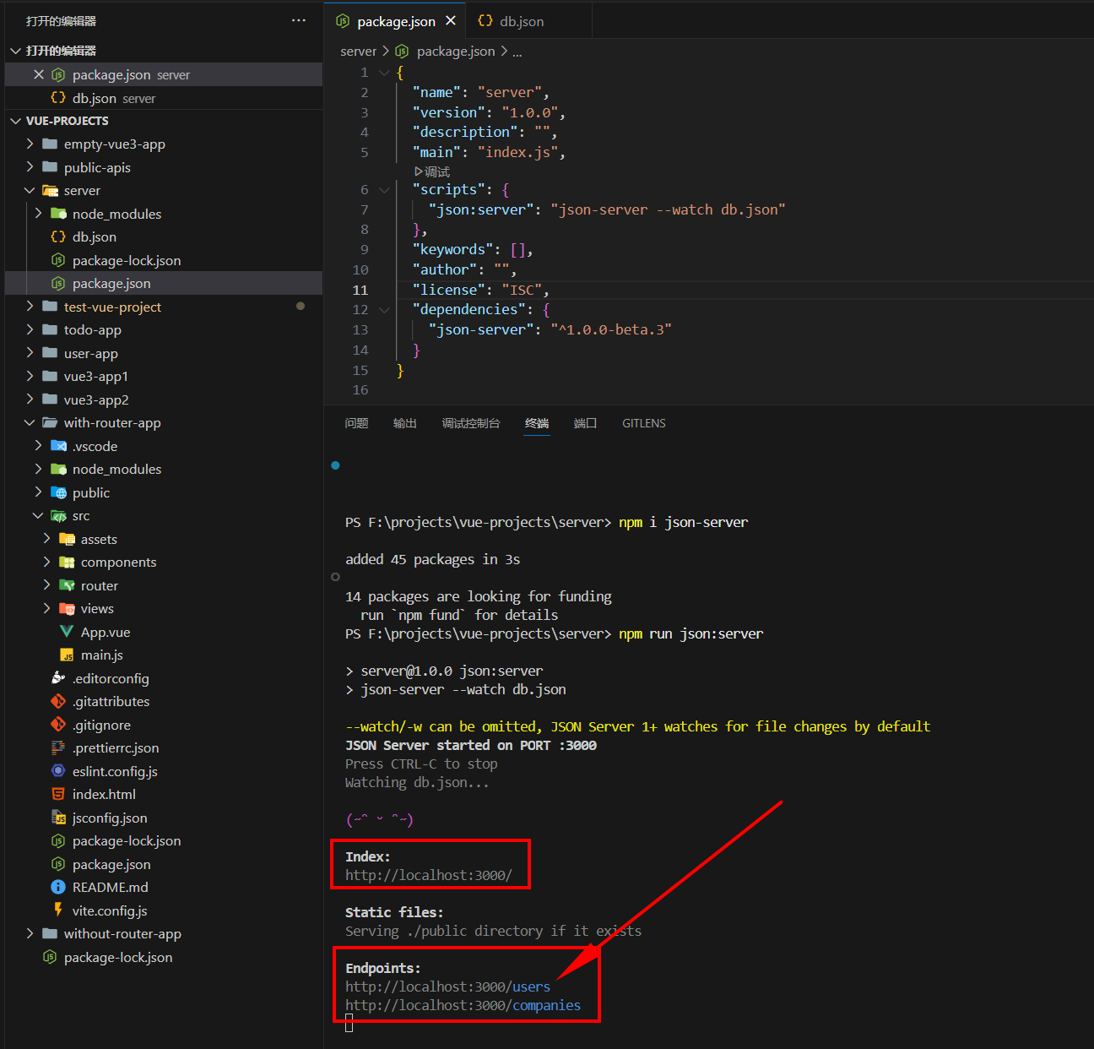Click the jsconfig.json file icon
The width and height of the screenshot is (1094, 1049).
point(58,818)
